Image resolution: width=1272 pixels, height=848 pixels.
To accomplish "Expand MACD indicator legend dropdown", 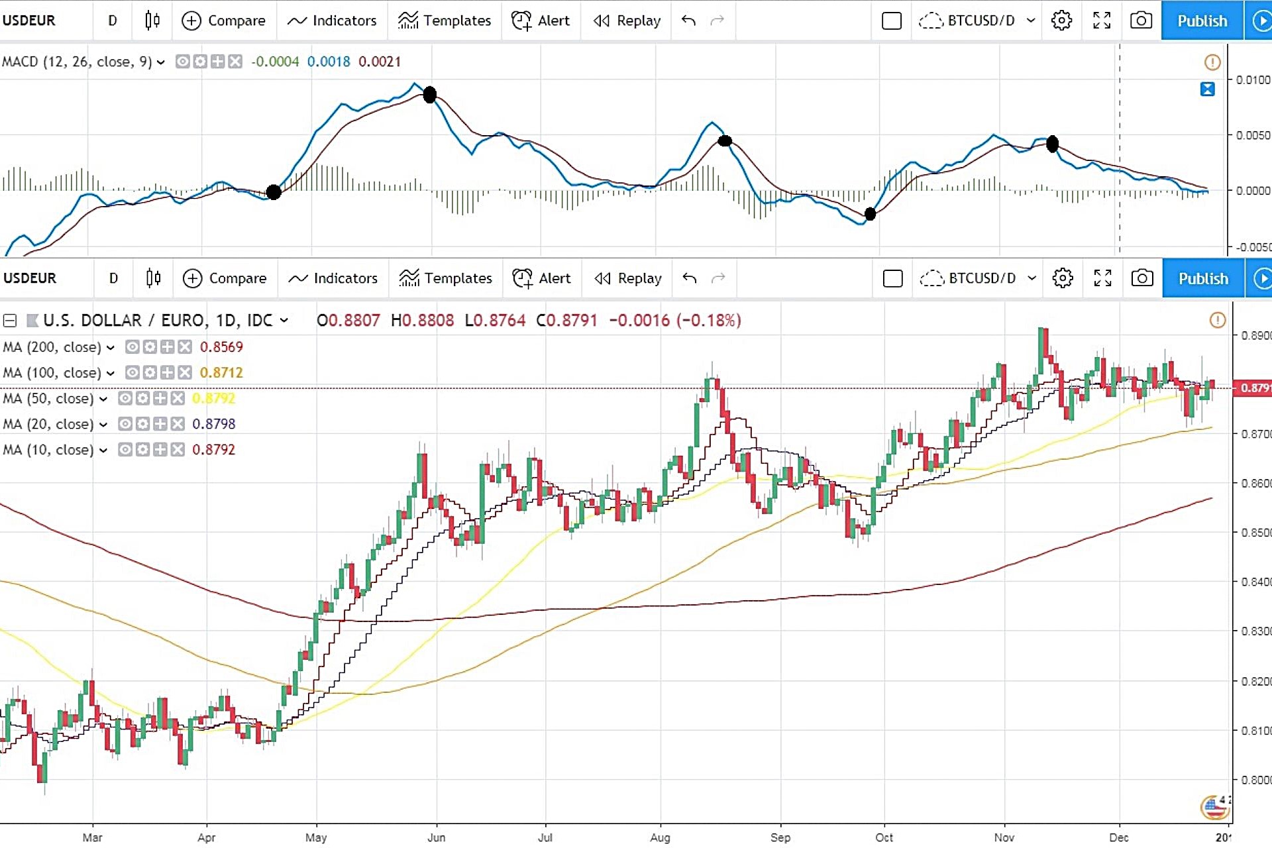I will click(160, 62).
